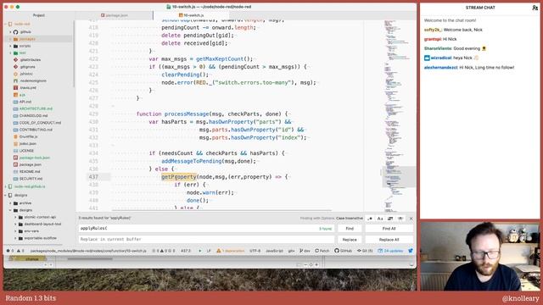Screen dimensions: 543x305
Task: Switch to the package.json editor tab
Action: (115, 15)
